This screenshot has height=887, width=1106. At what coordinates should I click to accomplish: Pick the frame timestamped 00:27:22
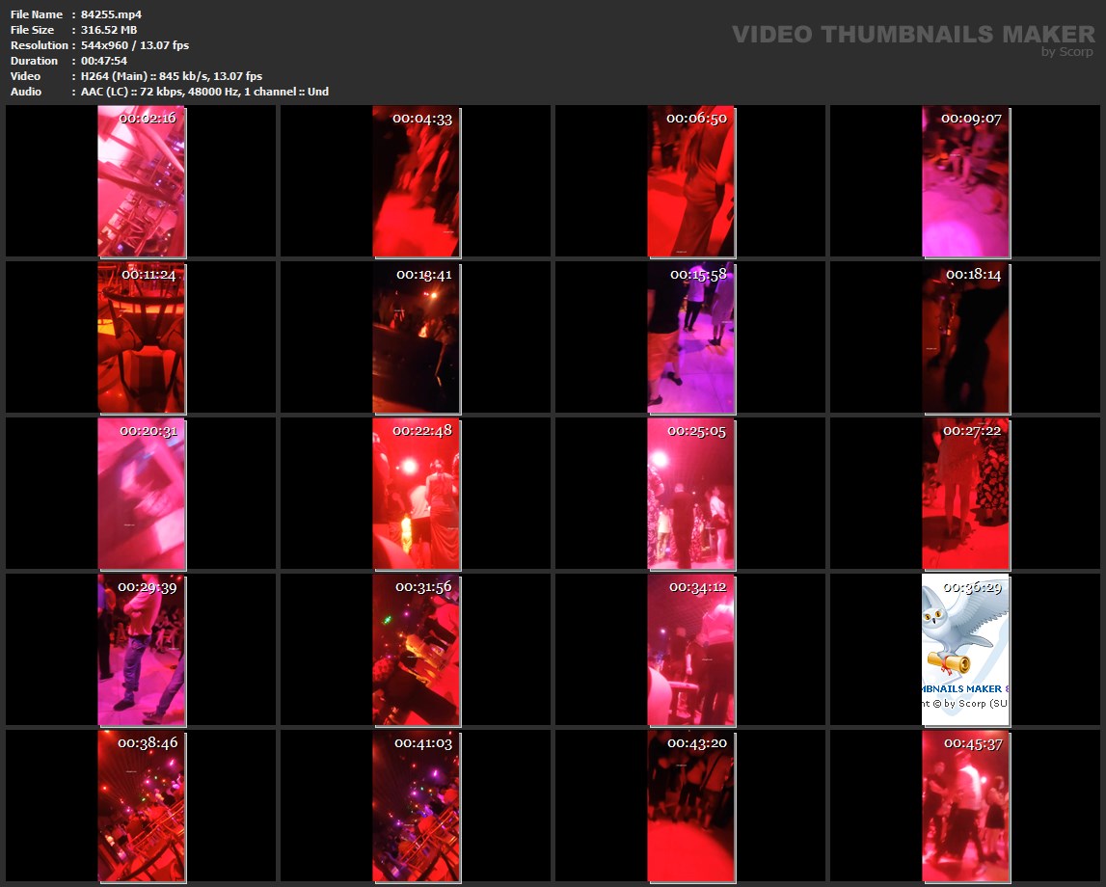point(965,495)
